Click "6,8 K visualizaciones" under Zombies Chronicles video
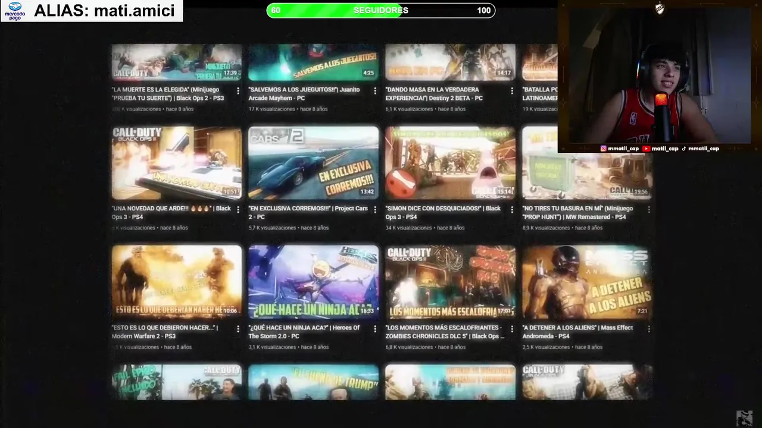762x428 pixels. pos(410,347)
